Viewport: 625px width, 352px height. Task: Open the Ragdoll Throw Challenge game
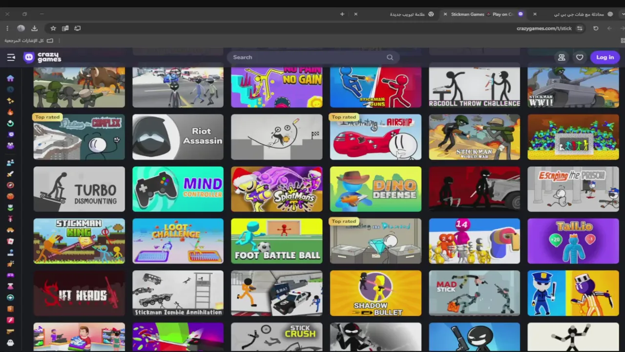click(474, 88)
